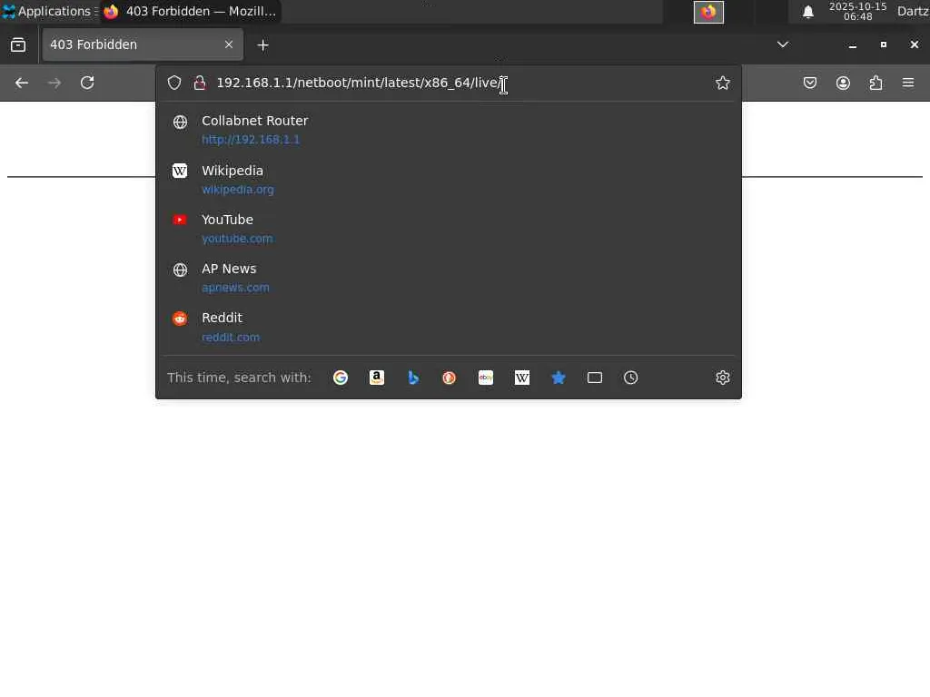Image resolution: width=930 pixels, height=697 pixels.
Task: Click the clock date display
Action: pos(857,11)
